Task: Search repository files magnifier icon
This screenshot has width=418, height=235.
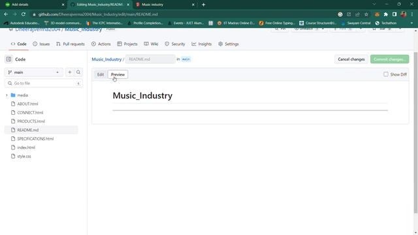Action: 78,72
